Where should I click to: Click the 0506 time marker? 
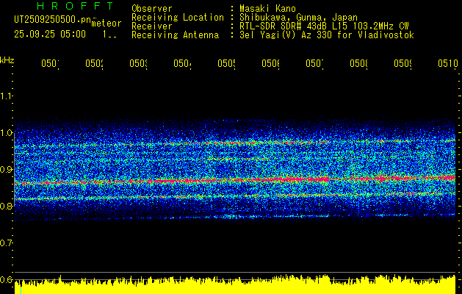tap(271, 63)
